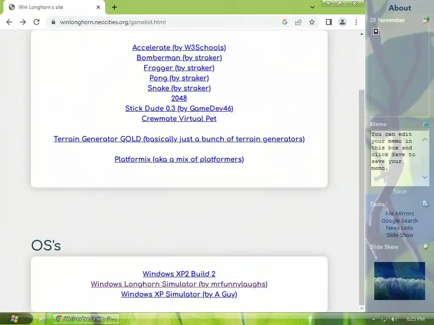Click the Tasks icon in sidebar
Screen dimensions: 434x325
(x=426, y=204)
